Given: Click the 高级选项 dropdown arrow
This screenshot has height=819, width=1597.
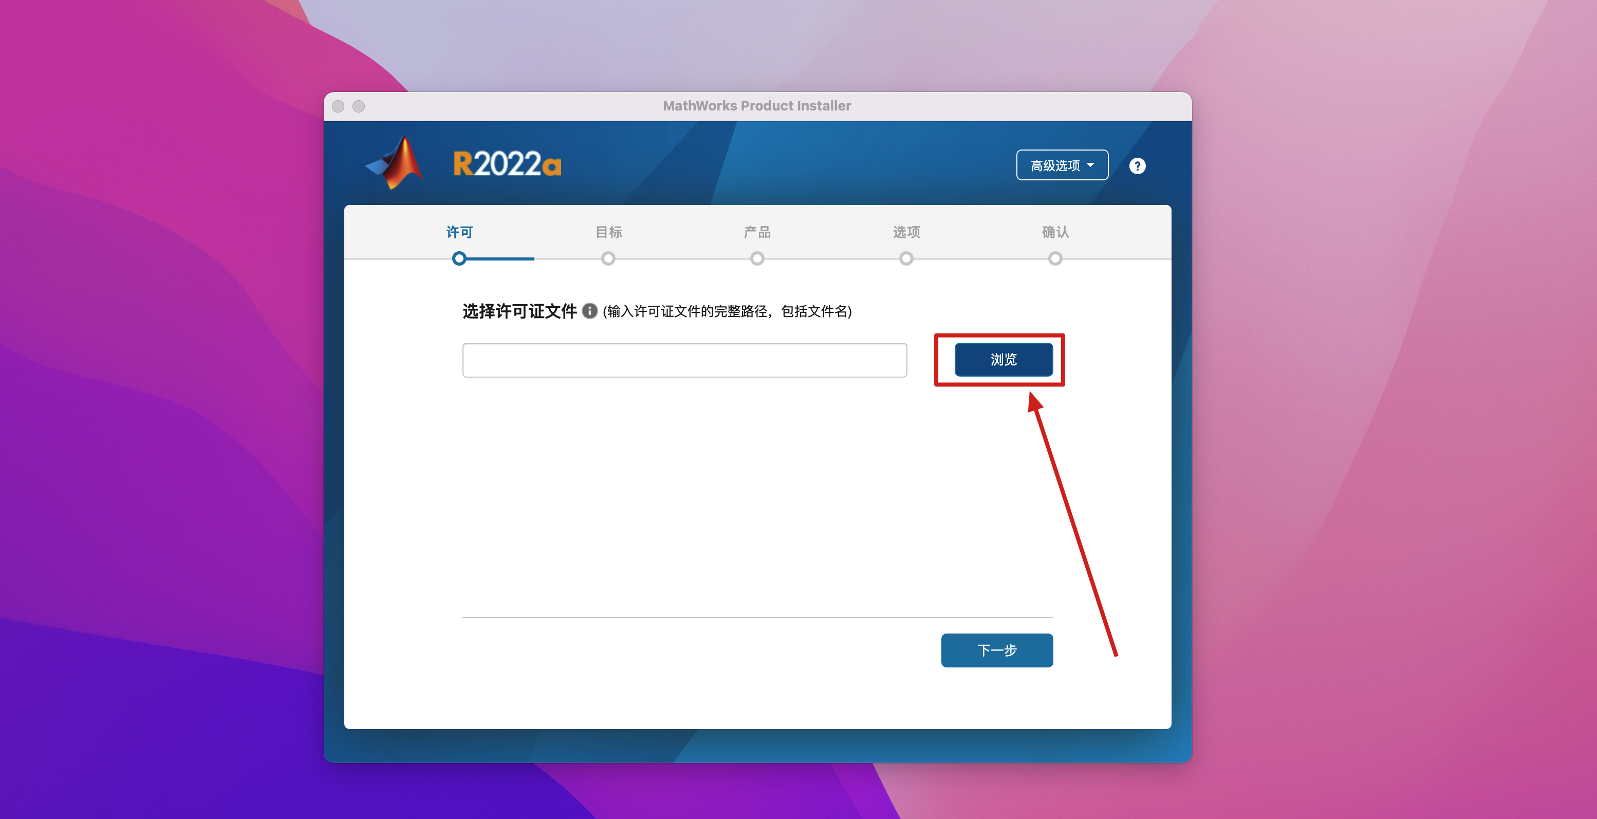Looking at the screenshot, I should click(x=1090, y=165).
